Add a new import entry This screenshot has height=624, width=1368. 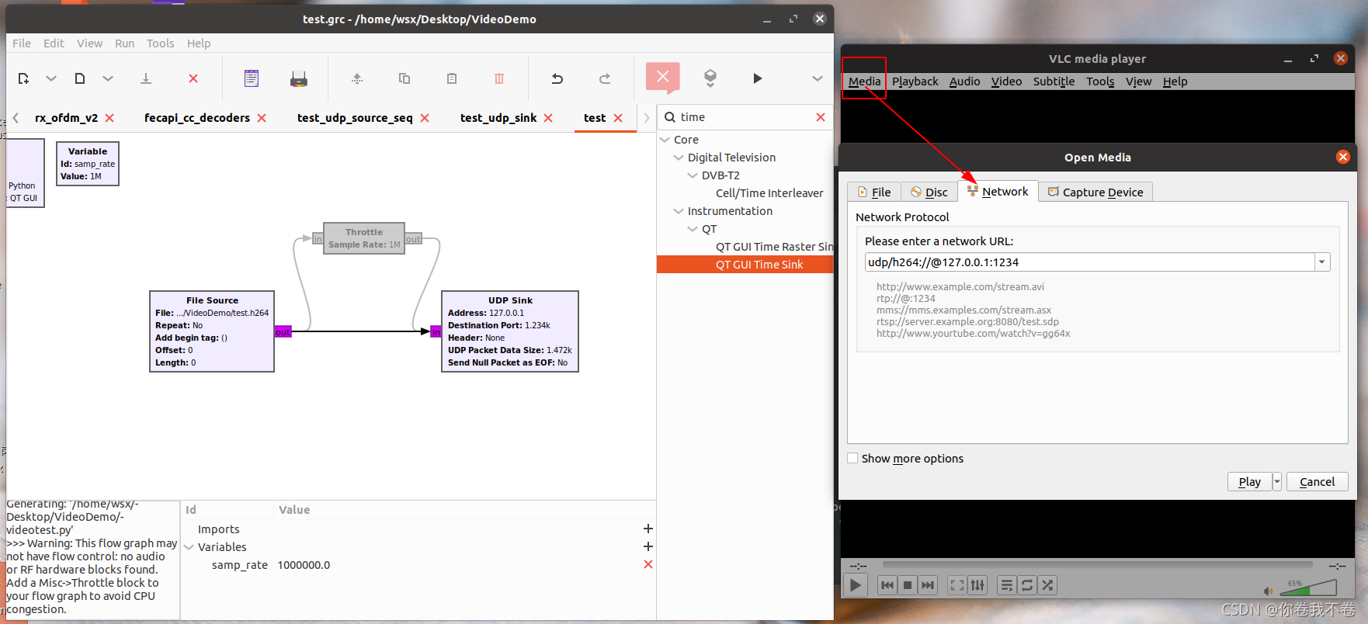(648, 529)
